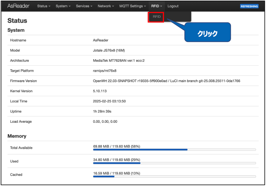This screenshot has width=266, height=186.
Task: Open the MQTT Settings dropdown
Action: pos(133,6)
